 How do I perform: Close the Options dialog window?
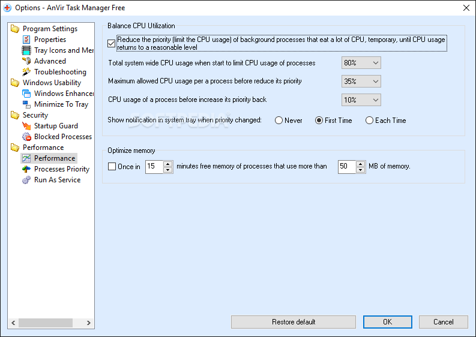(466, 8)
